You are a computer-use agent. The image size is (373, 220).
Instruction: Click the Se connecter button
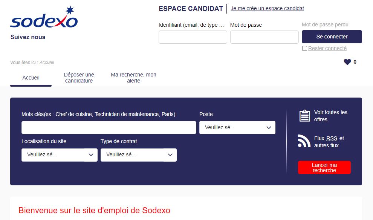tap(332, 37)
